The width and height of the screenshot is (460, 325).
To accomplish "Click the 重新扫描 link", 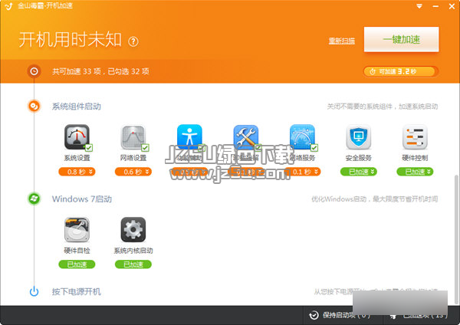I will [x=341, y=41].
